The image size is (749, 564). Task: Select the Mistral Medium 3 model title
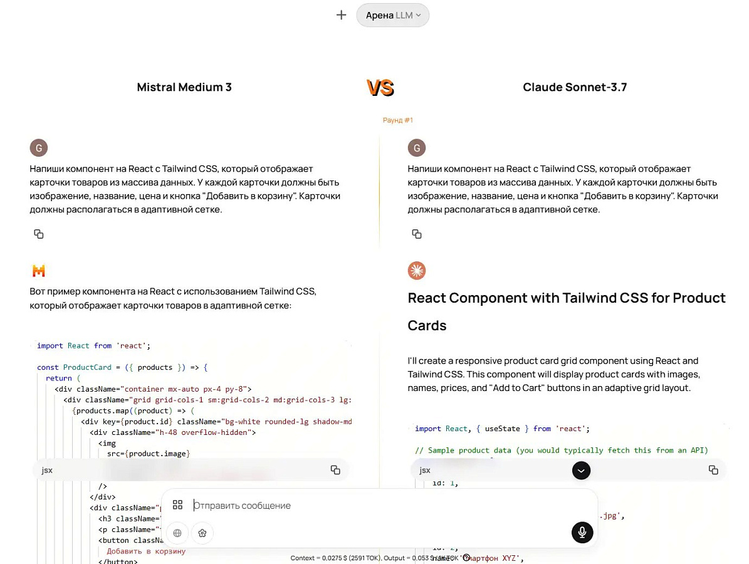click(184, 87)
